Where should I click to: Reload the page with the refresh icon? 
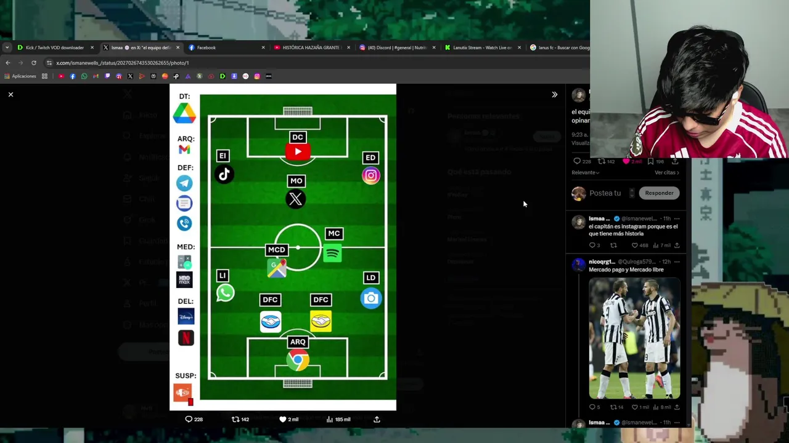coord(33,63)
